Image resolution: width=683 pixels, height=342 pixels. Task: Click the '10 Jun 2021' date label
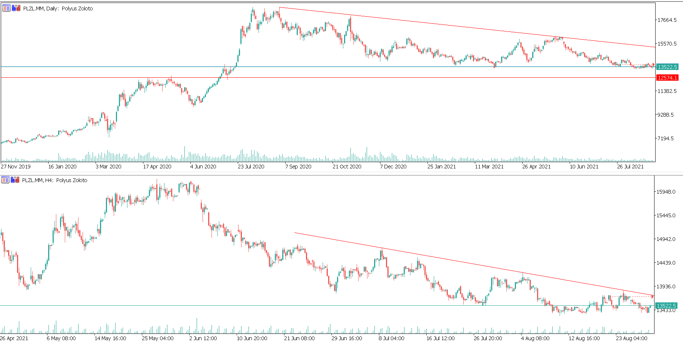[584, 167]
